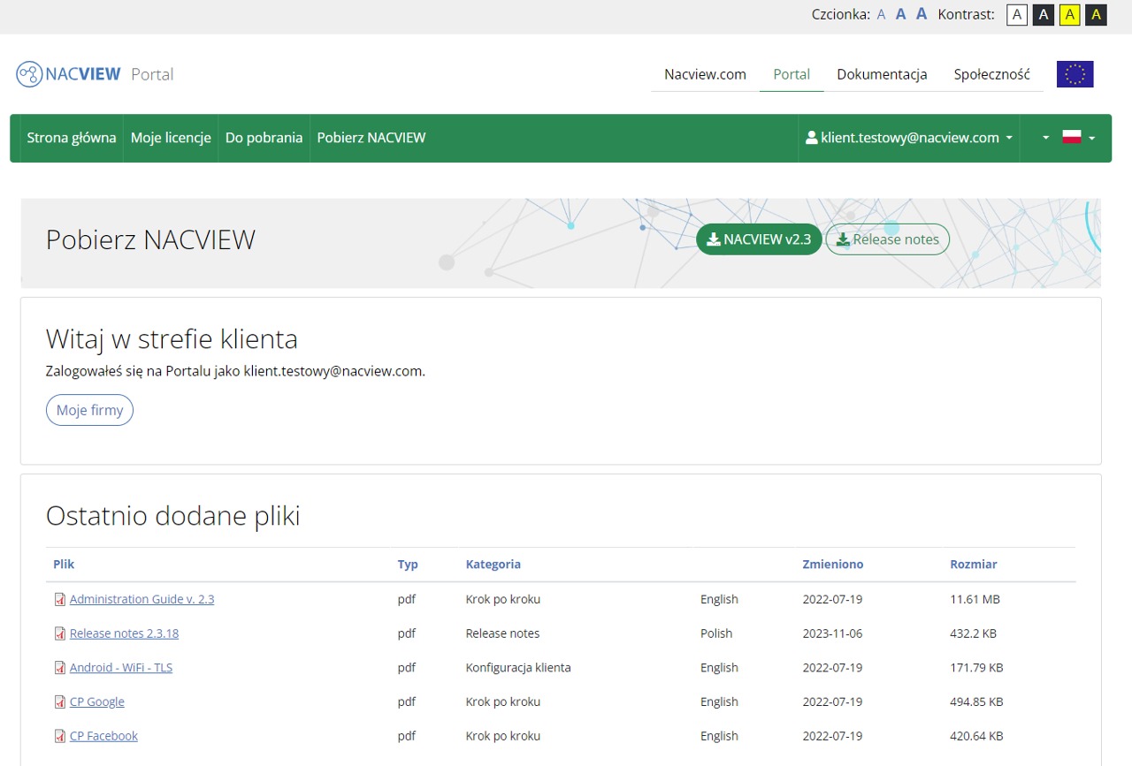Expand the unlabeled dropdown arrow before the flag

(1044, 138)
